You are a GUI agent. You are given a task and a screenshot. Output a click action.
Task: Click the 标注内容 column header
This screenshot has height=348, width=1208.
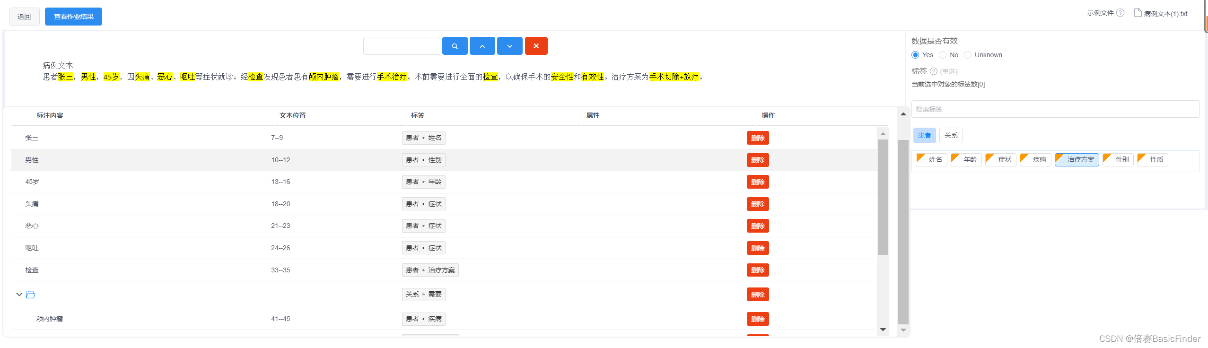tap(50, 115)
